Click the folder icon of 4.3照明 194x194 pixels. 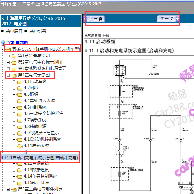[x=20, y=95]
